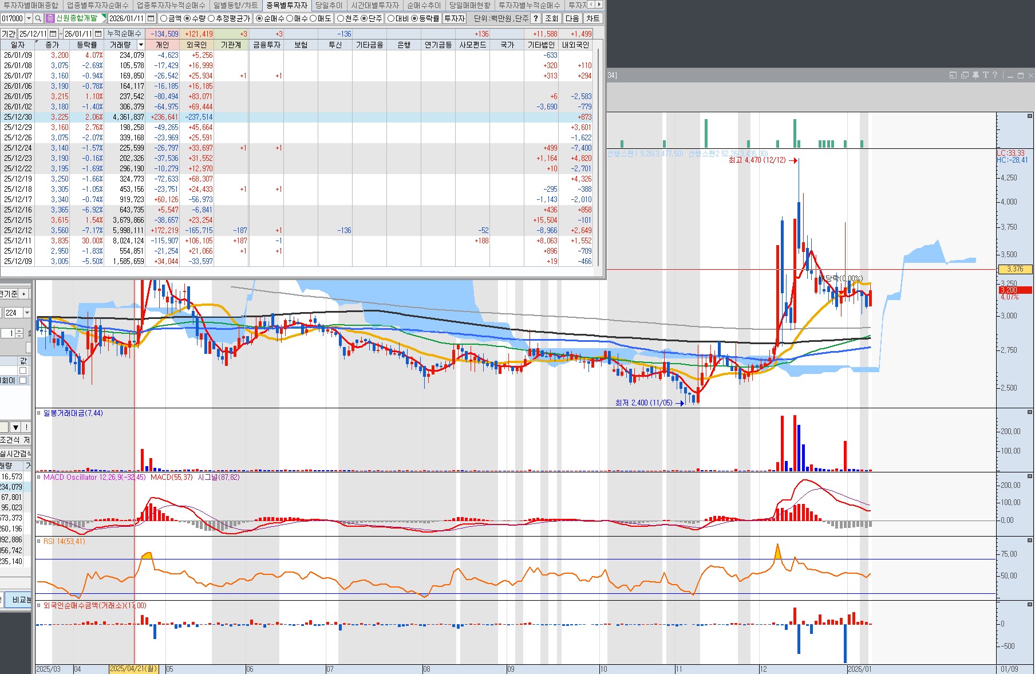
Task: Close the RSI 14 indicator pane
Action: [1030, 540]
